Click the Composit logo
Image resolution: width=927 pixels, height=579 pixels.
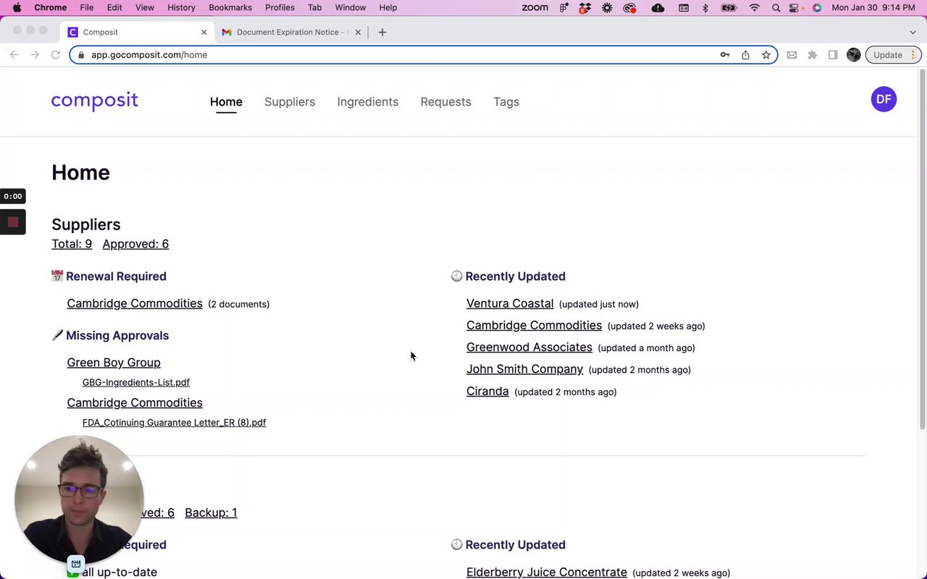click(94, 101)
